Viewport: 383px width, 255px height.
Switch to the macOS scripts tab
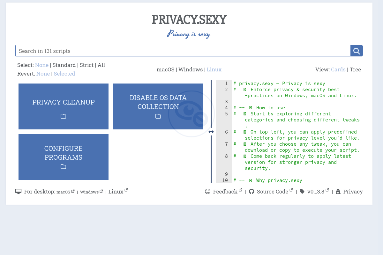pos(165,69)
